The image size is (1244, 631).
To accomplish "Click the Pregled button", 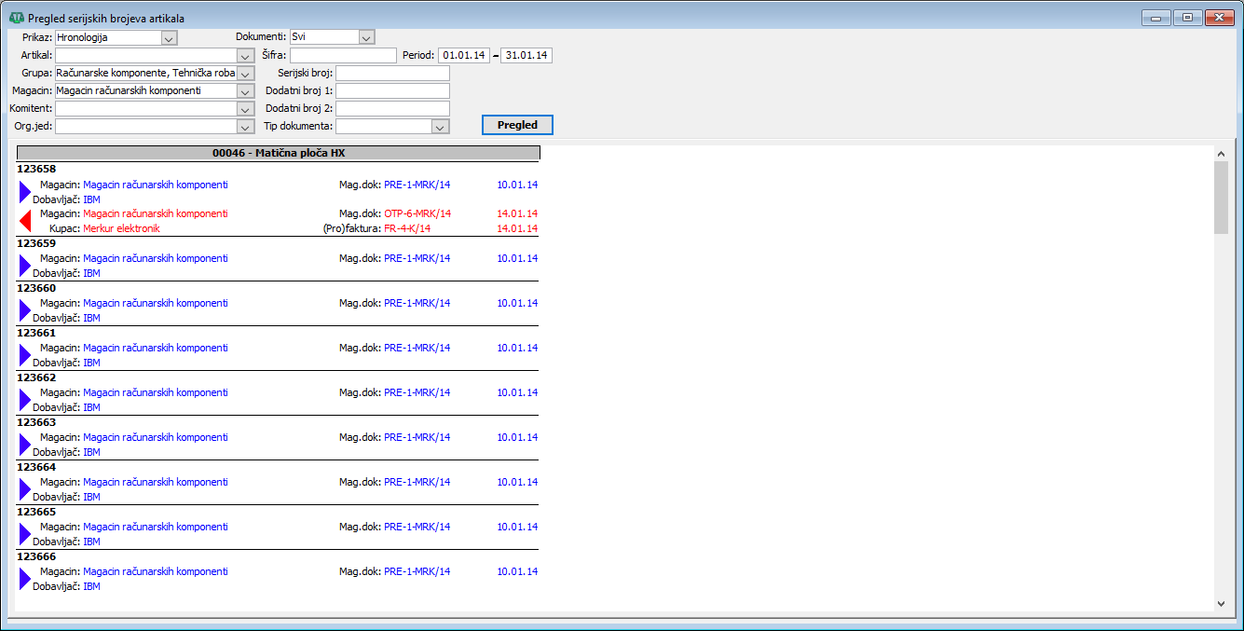I will [517, 125].
